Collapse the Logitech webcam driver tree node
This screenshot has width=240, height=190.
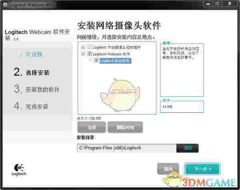[83, 47]
